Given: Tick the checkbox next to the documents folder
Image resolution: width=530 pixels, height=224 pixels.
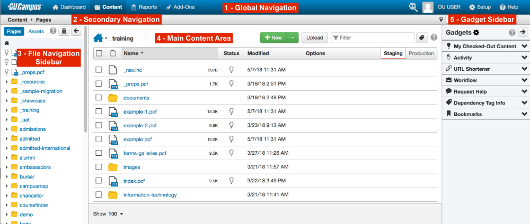Looking at the screenshot, I should tap(99, 98).
